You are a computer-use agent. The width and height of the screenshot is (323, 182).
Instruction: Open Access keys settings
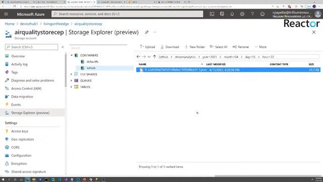pyautogui.click(x=20, y=131)
